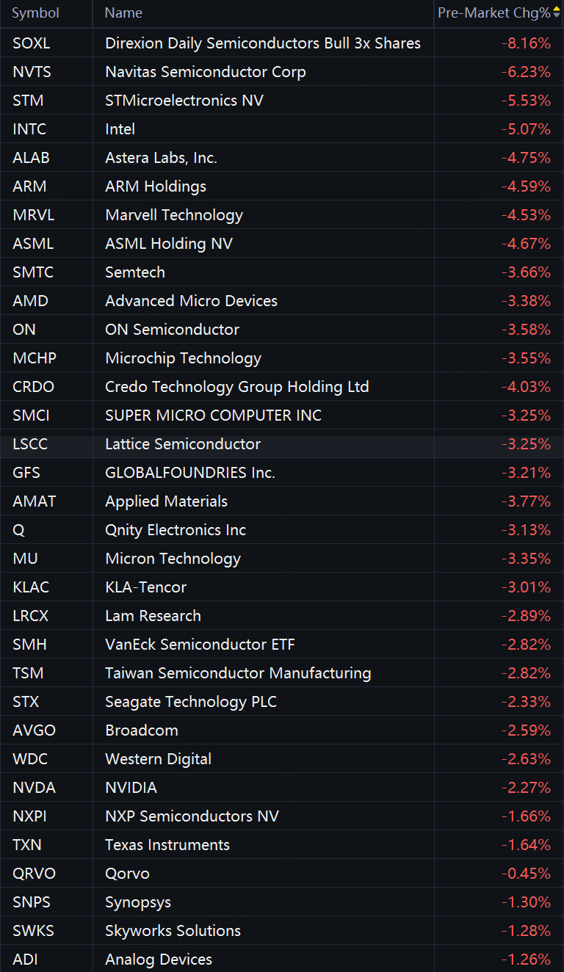Open the SMCI ticker symbol
Screen dimensions: 564x972
pyautogui.click(x=31, y=416)
